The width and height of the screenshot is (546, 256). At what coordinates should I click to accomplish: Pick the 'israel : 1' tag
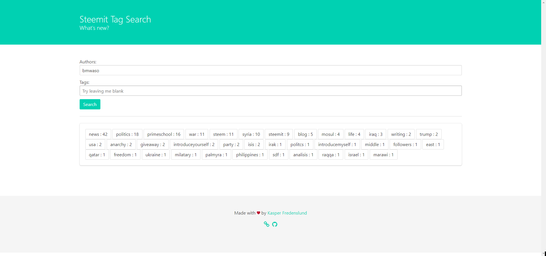click(x=356, y=155)
